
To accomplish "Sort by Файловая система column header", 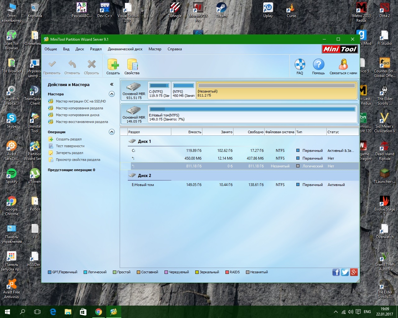I will 280,132.
